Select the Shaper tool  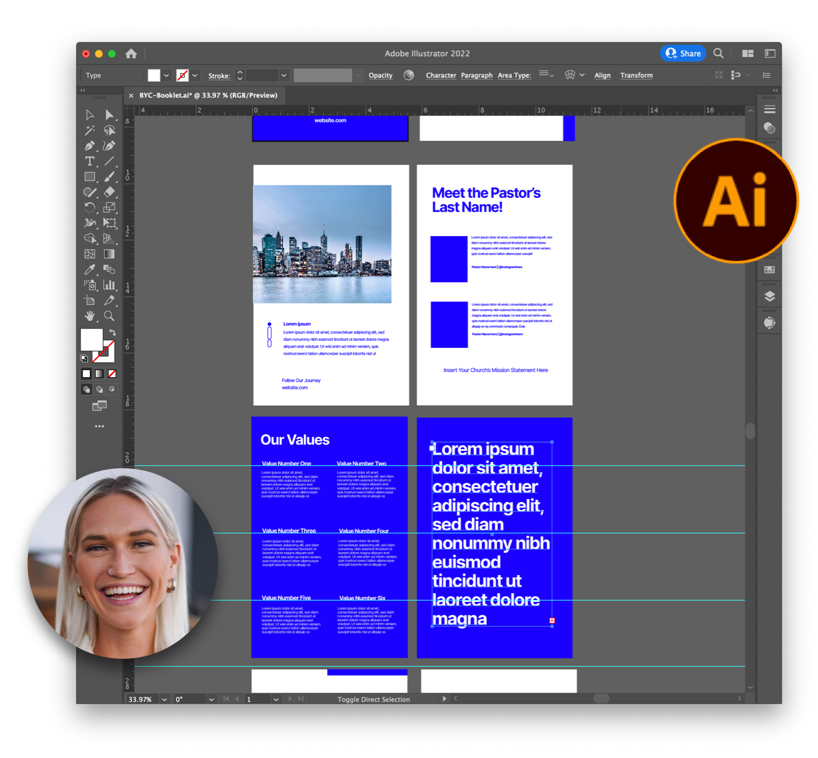pyautogui.click(x=90, y=192)
